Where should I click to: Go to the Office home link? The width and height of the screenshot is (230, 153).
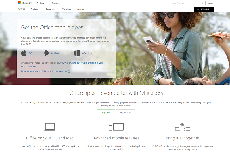coord(22,9)
